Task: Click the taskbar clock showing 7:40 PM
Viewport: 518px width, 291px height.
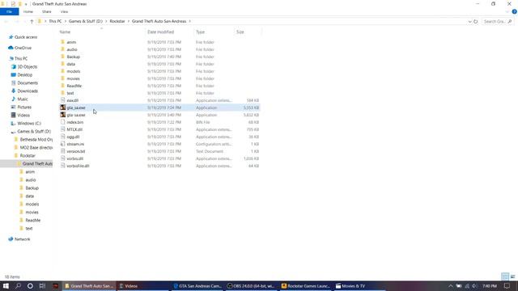Action: (x=490, y=286)
